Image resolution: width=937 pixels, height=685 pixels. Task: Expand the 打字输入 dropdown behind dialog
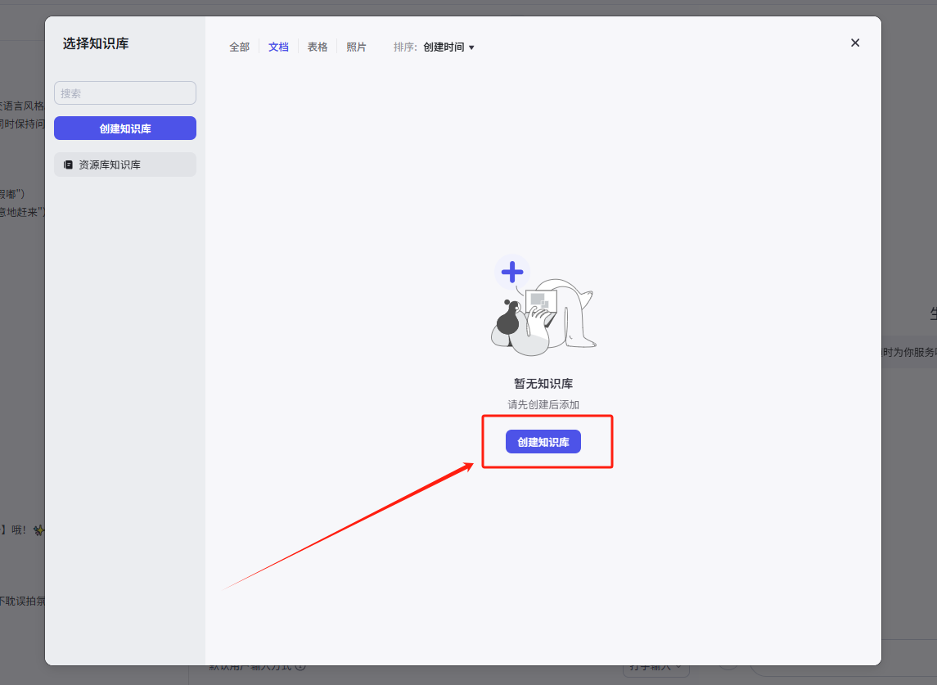click(x=655, y=666)
